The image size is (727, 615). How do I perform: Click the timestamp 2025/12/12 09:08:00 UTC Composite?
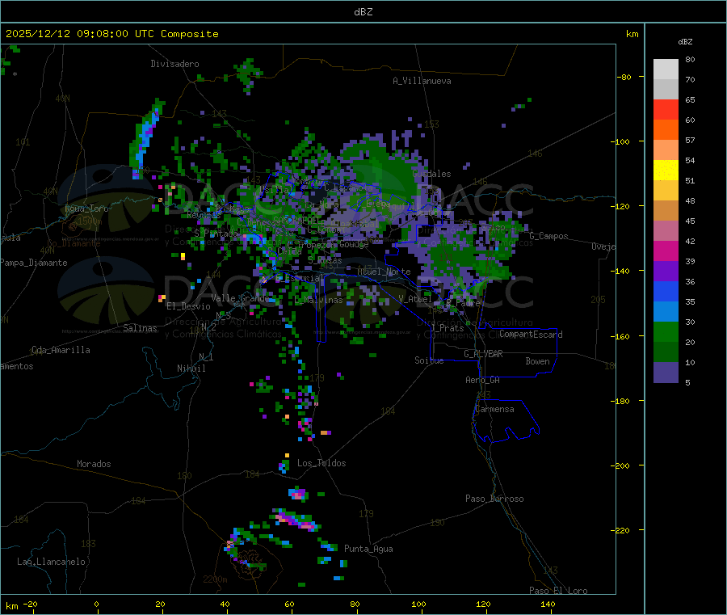[112, 34]
